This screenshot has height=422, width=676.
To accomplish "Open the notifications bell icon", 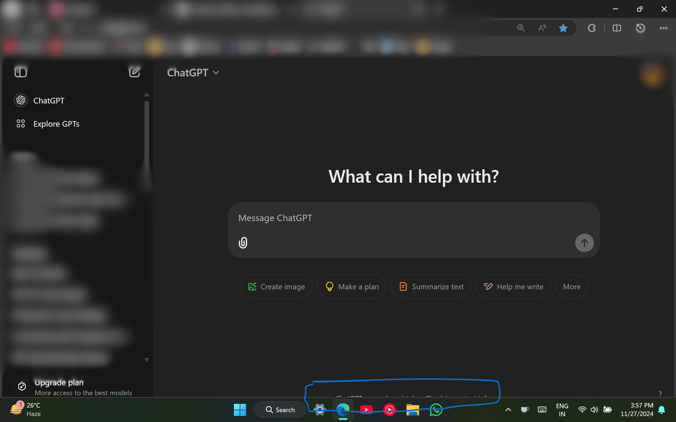I will 662,410.
